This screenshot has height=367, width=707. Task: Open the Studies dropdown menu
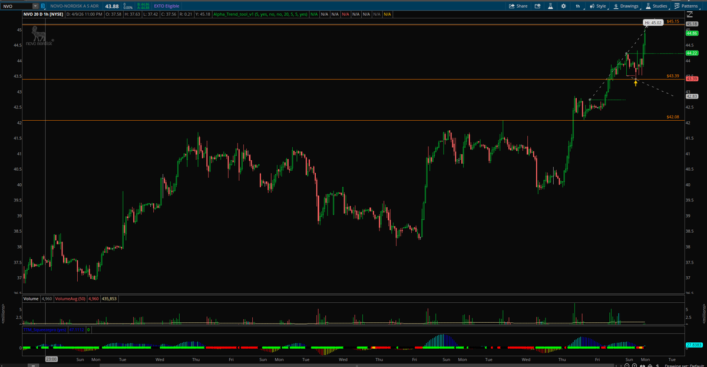coord(656,6)
